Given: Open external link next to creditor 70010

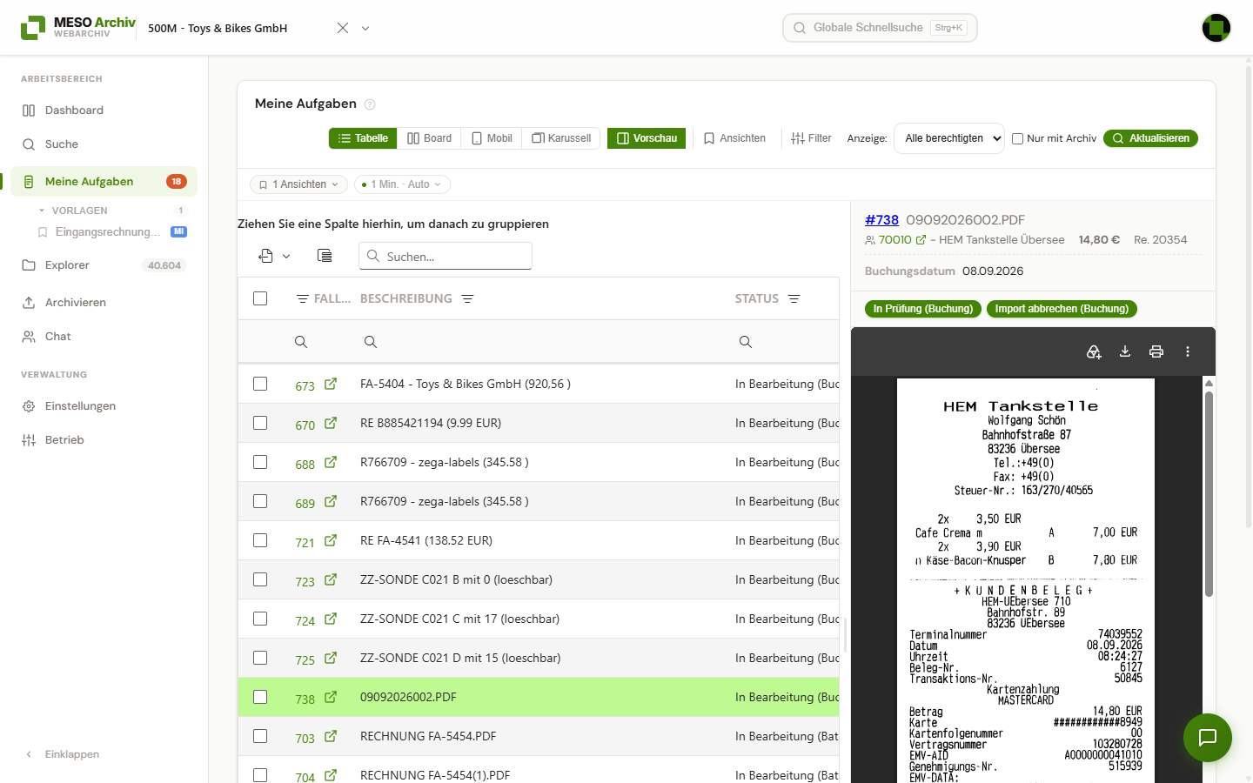Looking at the screenshot, I should (x=921, y=240).
